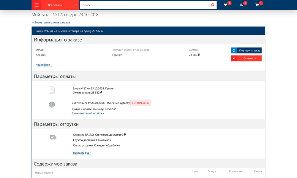Click the "Цена" column header
The height and width of the screenshot is (178, 297).
pyautogui.click(x=195, y=171)
